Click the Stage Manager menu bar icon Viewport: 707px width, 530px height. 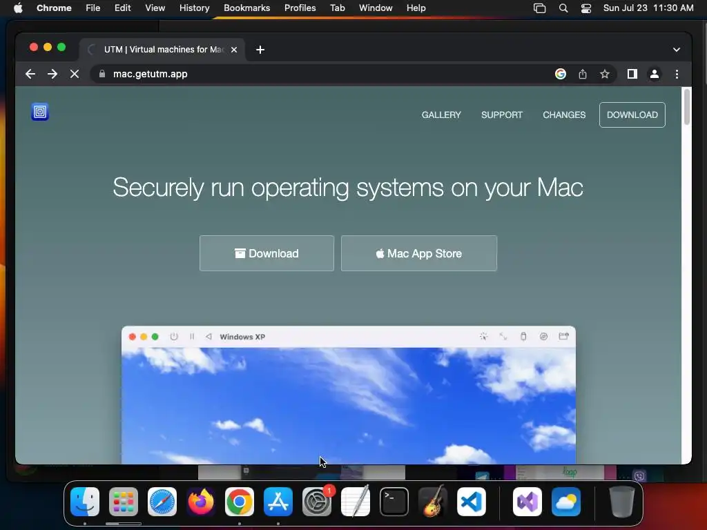tap(539, 8)
